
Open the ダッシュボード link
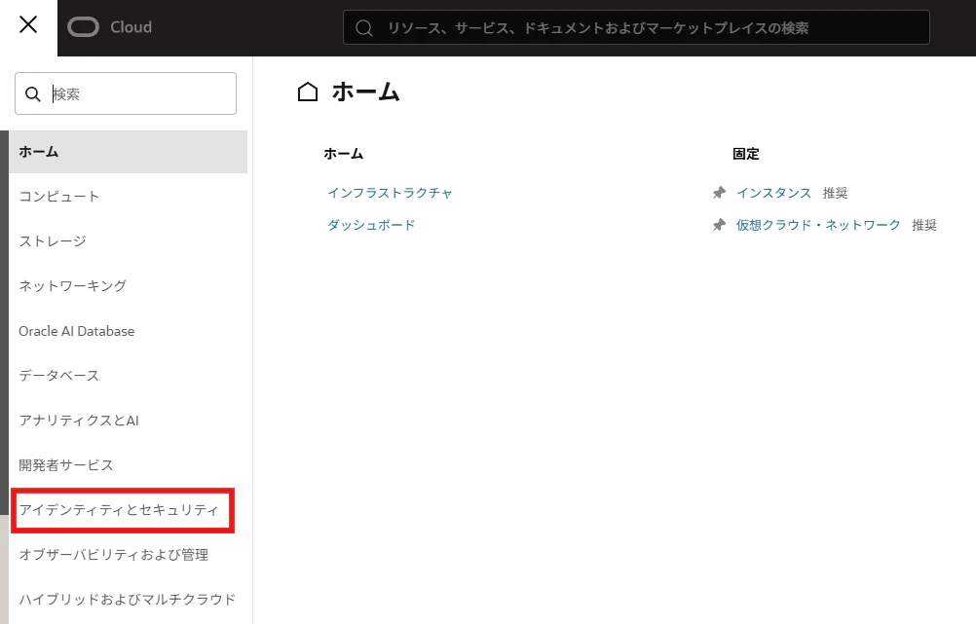tap(371, 225)
